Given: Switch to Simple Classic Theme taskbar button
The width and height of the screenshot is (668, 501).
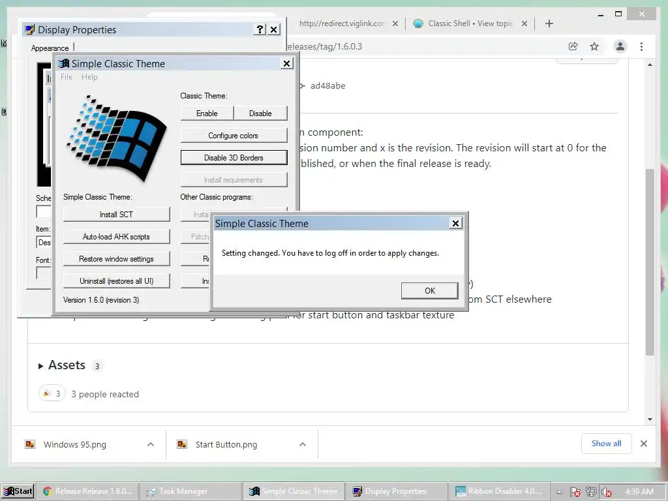Looking at the screenshot, I should point(294,491).
